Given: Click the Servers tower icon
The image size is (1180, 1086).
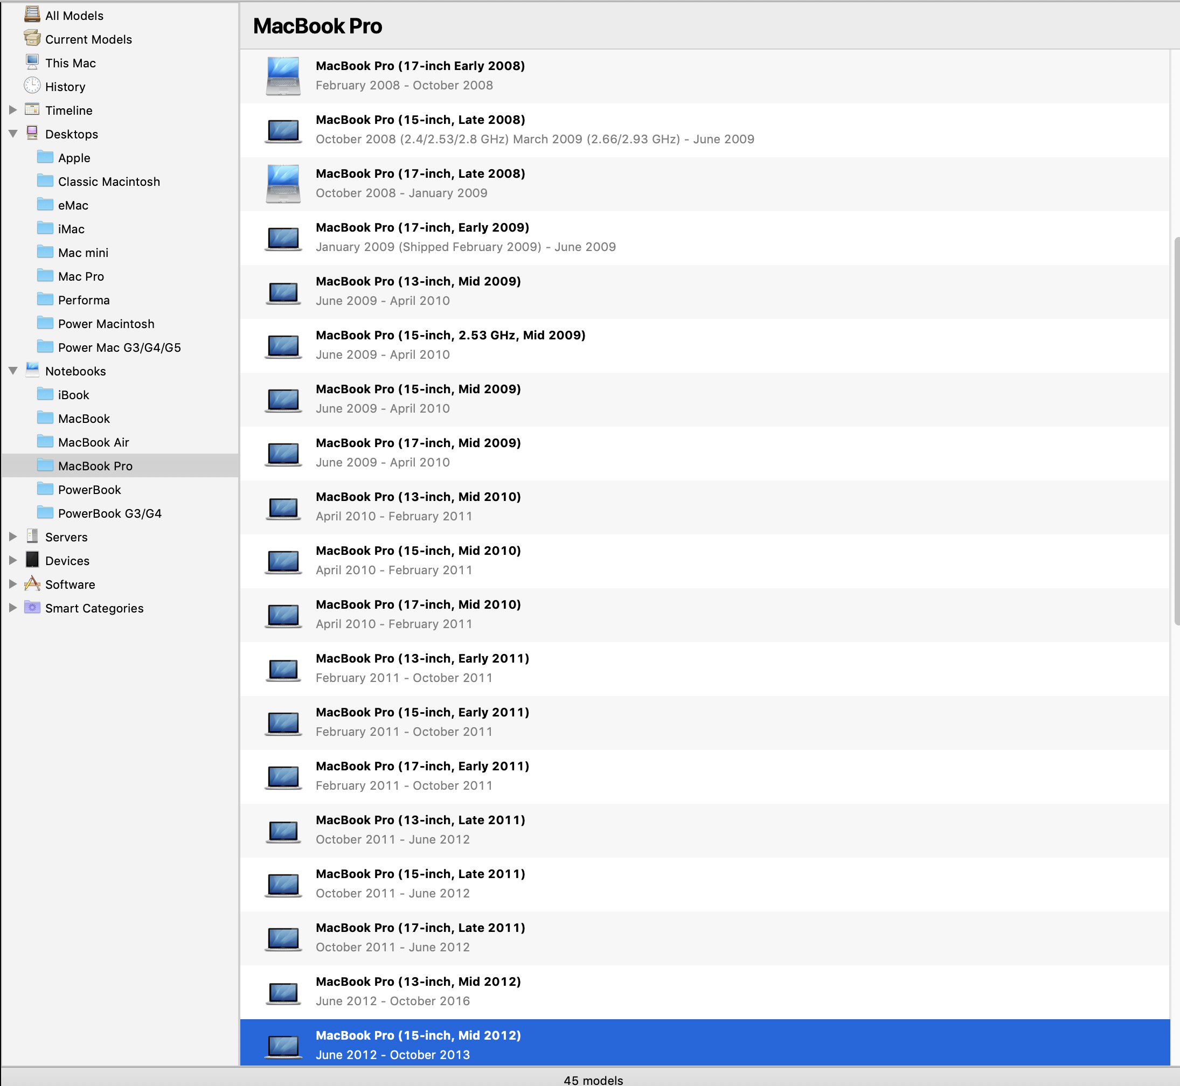Looking at the screenshot, I should tap(32, 536).
